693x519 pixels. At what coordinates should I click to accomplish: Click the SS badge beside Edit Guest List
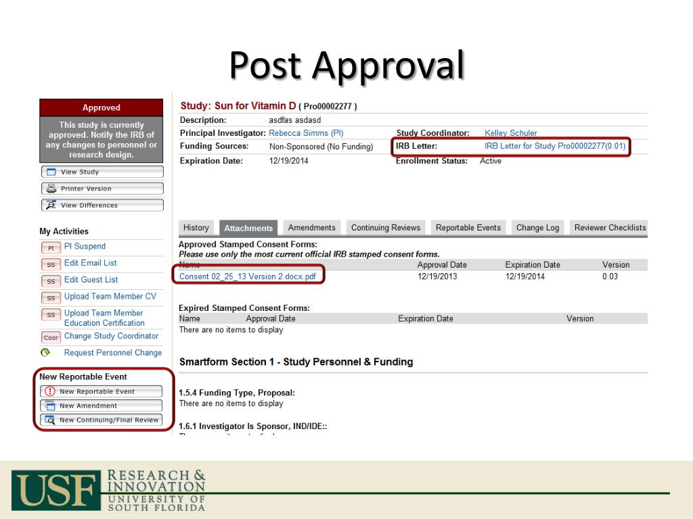tap(51, 281)
